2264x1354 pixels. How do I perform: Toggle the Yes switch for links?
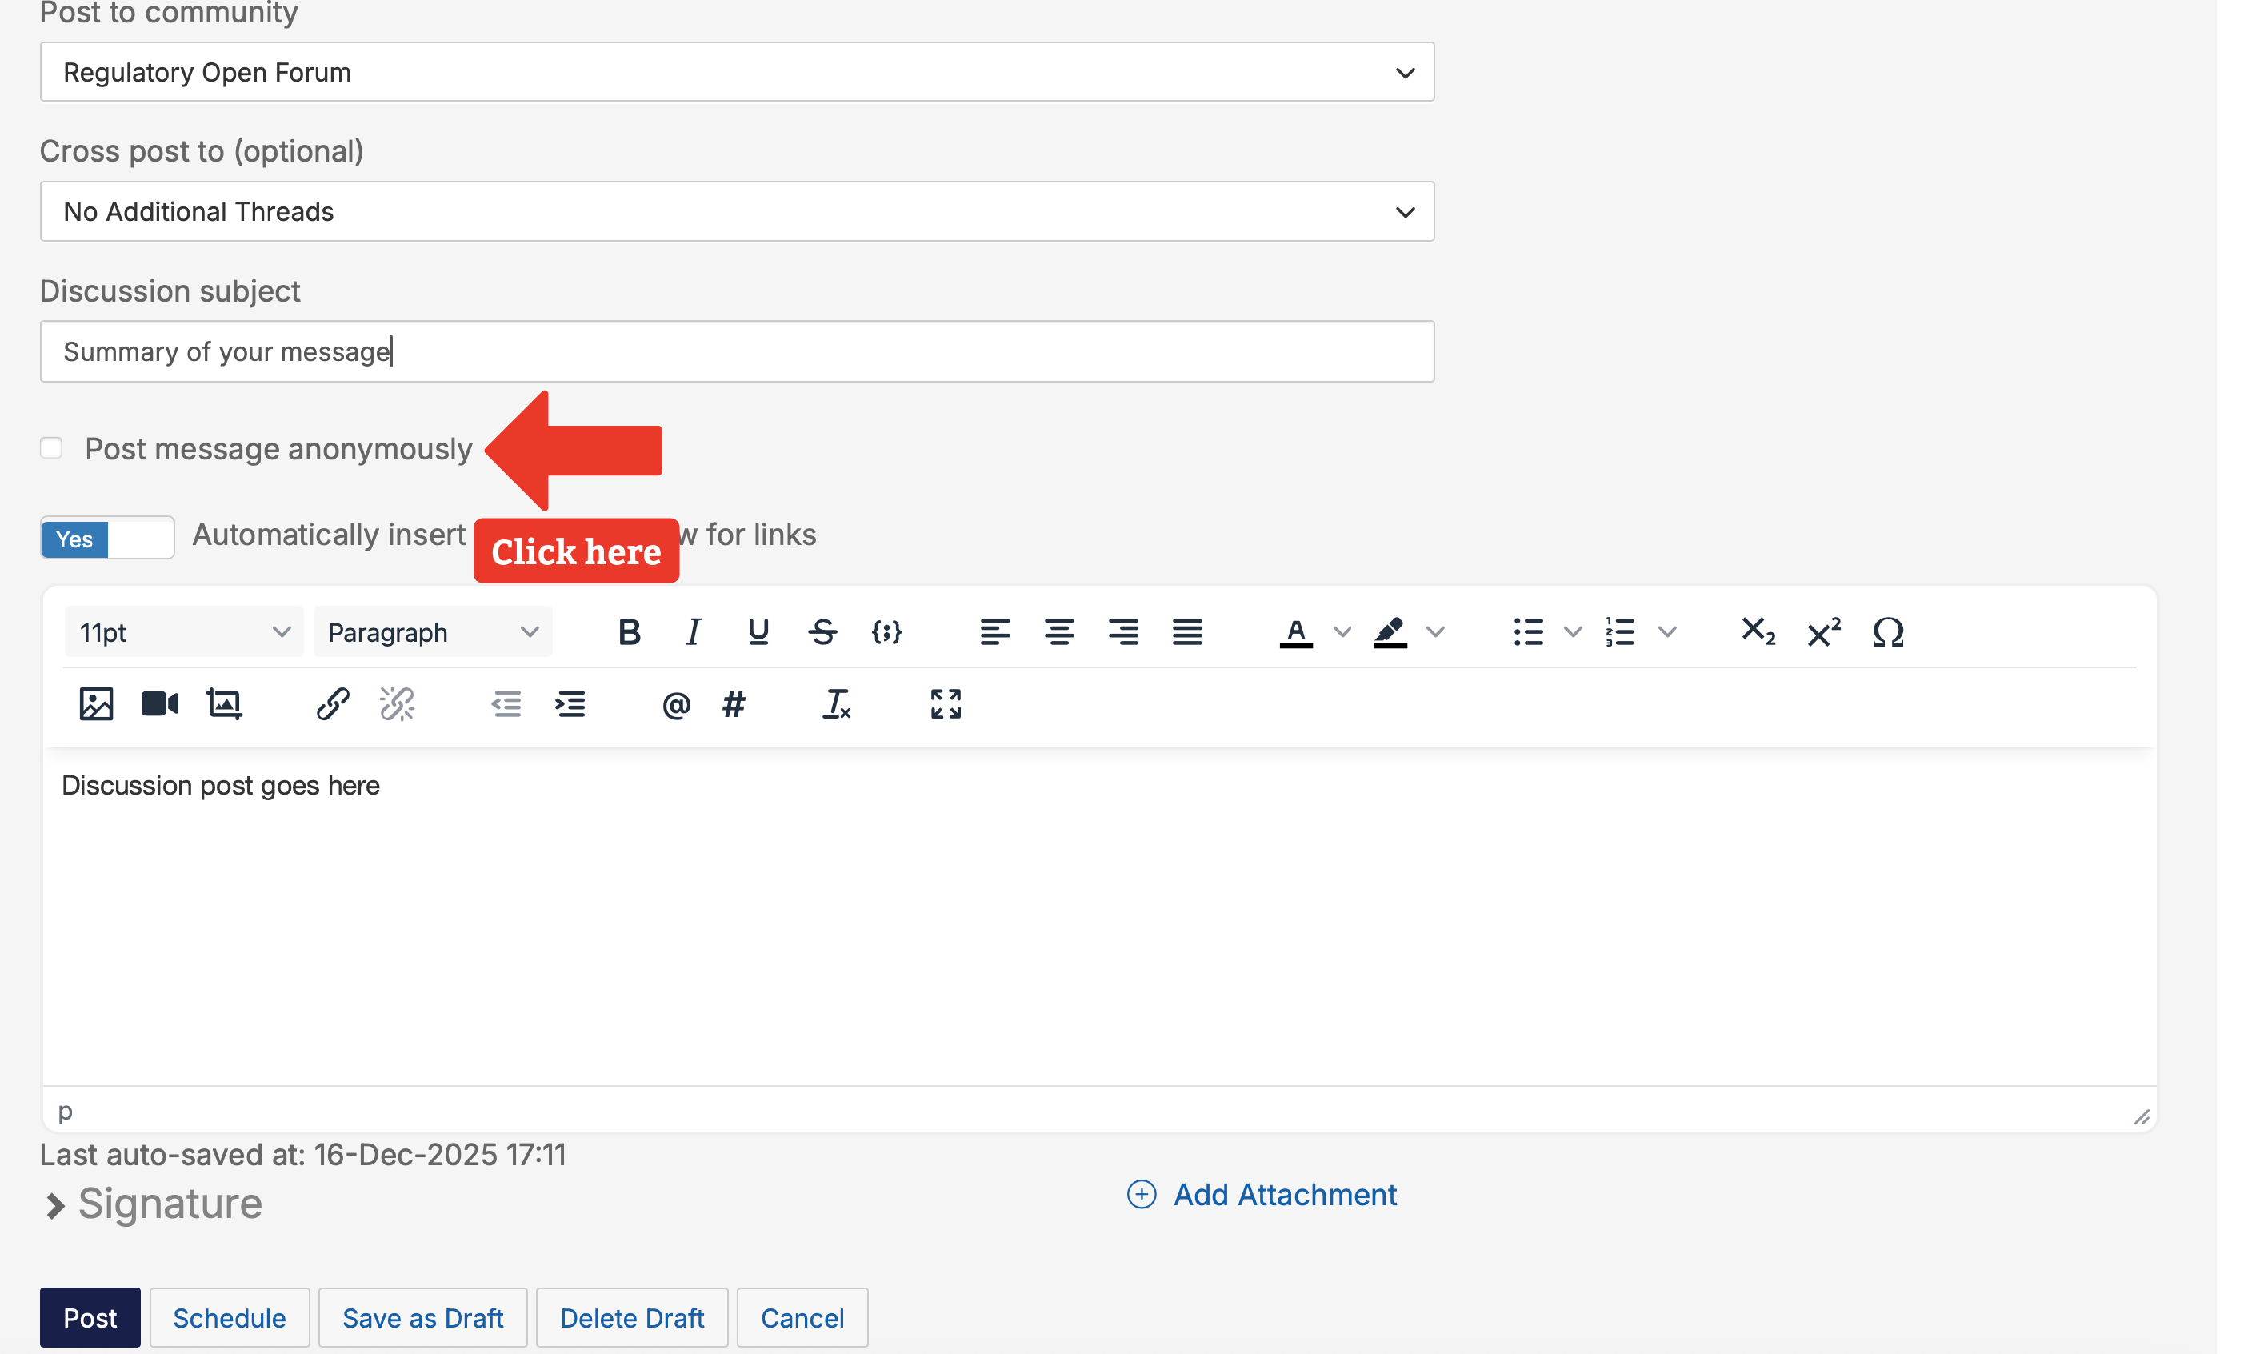coord(106,539)
